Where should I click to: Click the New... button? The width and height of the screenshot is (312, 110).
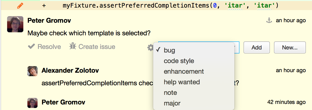click(x=290, y=47)
